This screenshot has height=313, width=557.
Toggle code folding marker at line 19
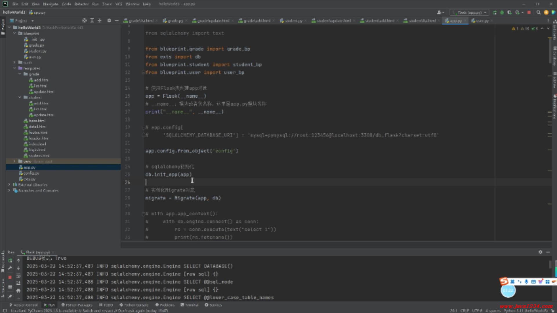click(x=143, y=127)
